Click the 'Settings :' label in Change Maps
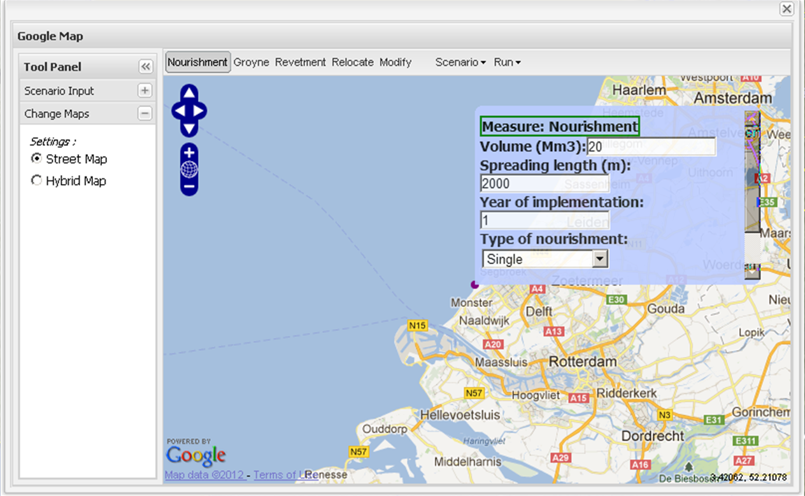 (53, 141)
